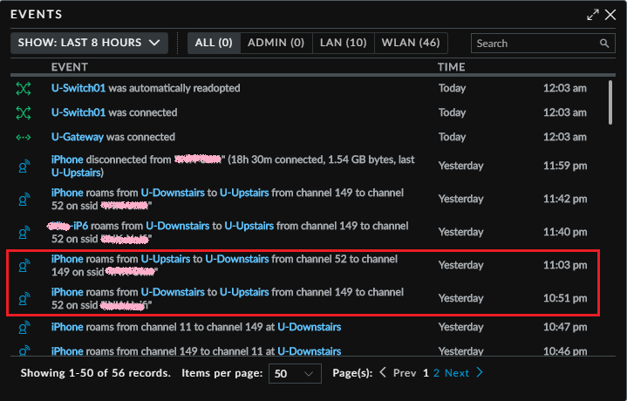Select the WLAN (46) filter tab
The image size is (627, 401).
pos(410,43)
